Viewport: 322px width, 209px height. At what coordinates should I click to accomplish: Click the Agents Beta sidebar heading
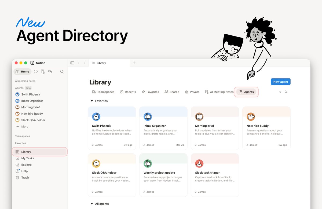(x=23, y=88)
